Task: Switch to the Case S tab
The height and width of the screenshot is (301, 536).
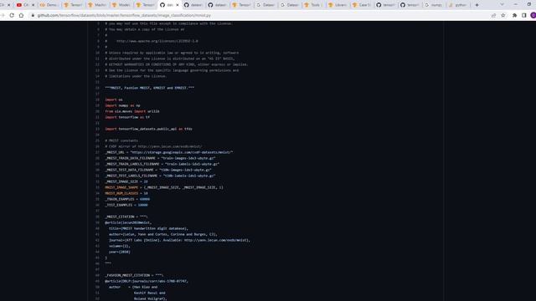Action: tap(361, 5)
